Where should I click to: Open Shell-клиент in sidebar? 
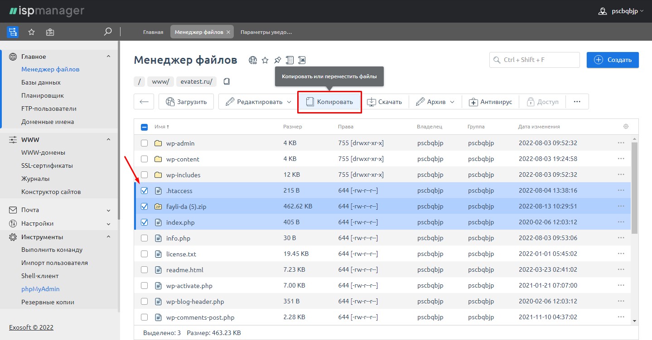(x=40, y=276)
